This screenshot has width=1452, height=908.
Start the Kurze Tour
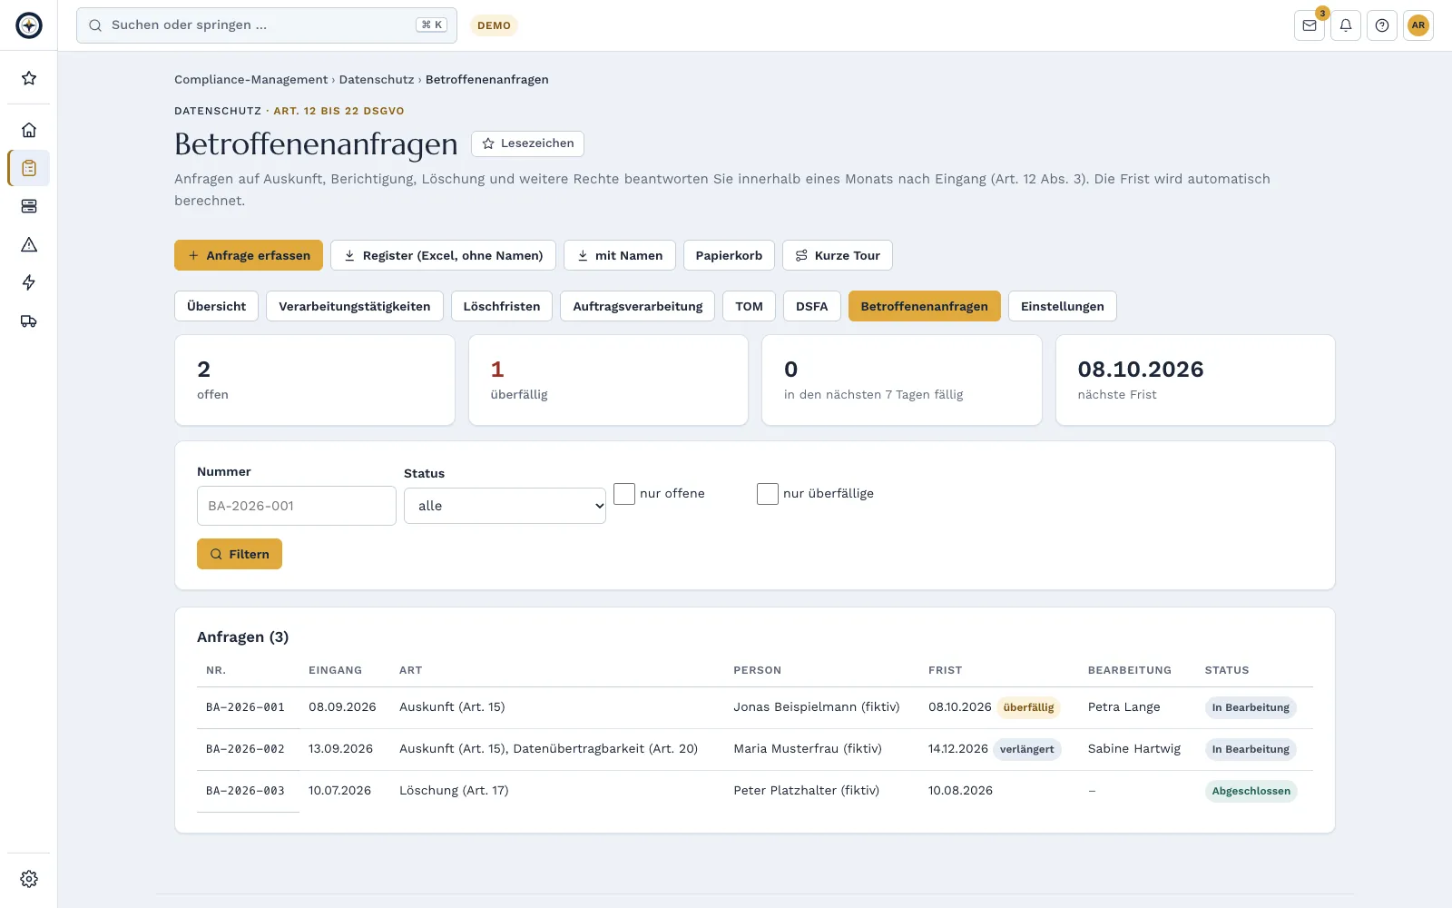point(838,255)
